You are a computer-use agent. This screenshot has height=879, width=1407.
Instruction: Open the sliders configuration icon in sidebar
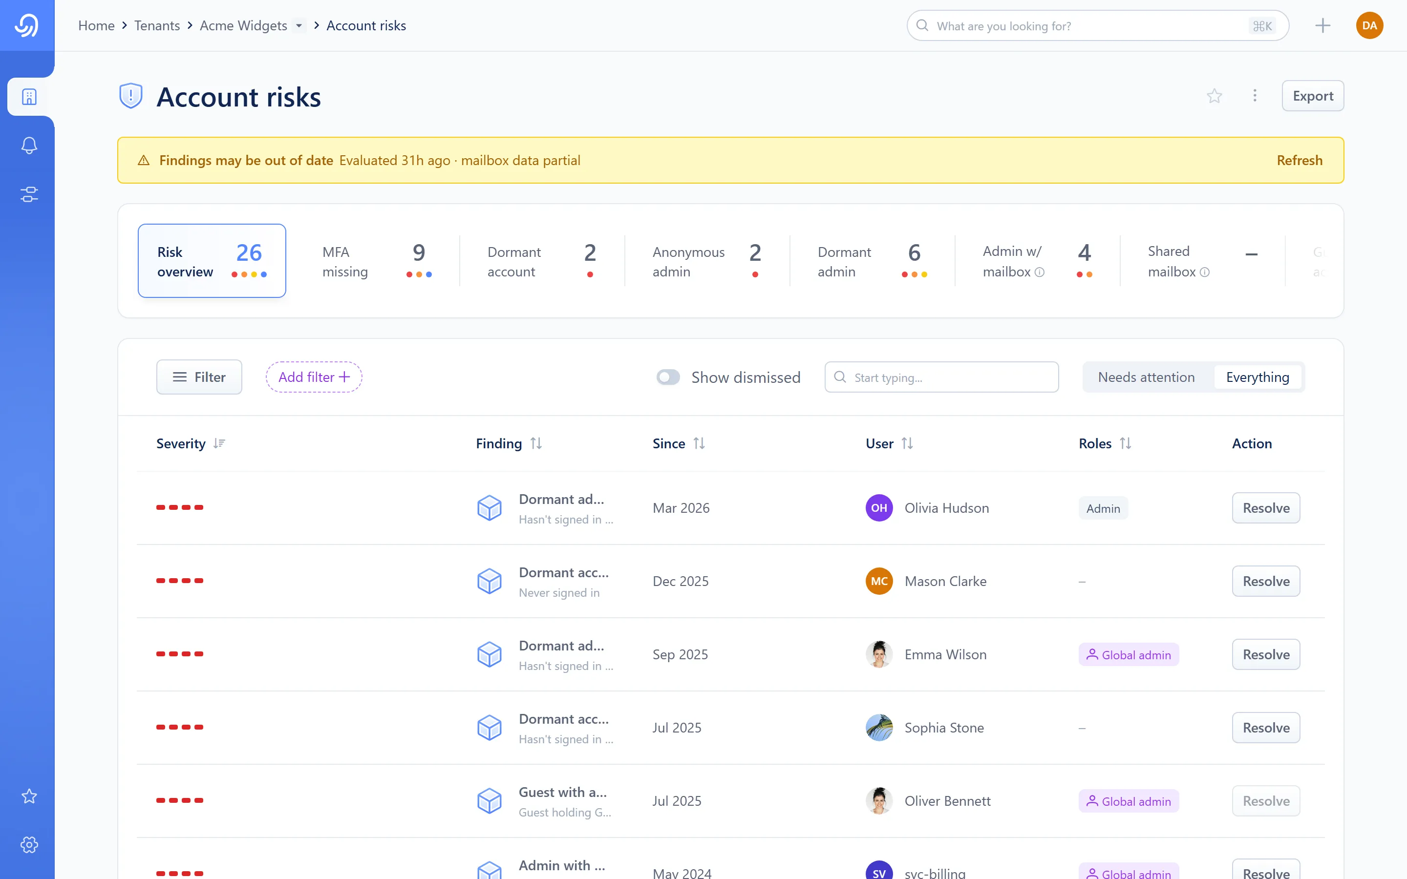point(29,194)
